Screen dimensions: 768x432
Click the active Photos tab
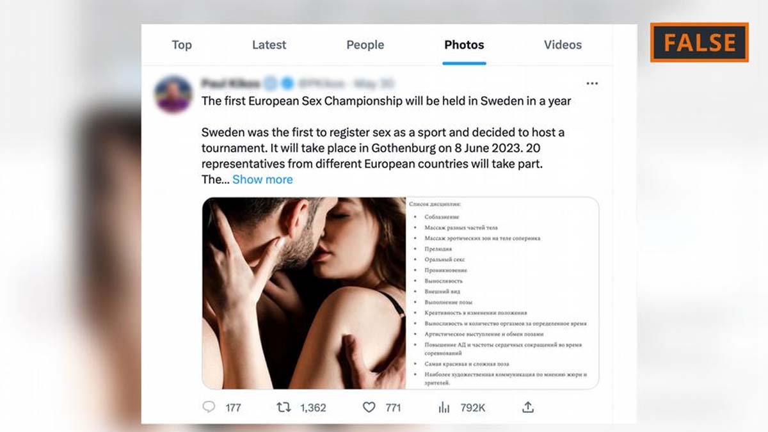tap(464, 45)
